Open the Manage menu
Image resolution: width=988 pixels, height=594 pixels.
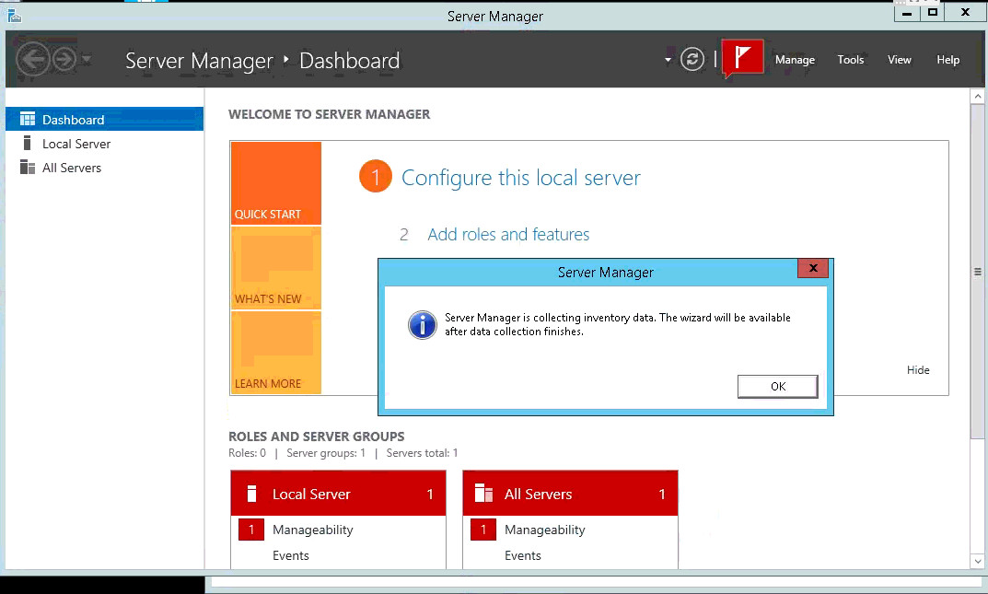point(795,60)
